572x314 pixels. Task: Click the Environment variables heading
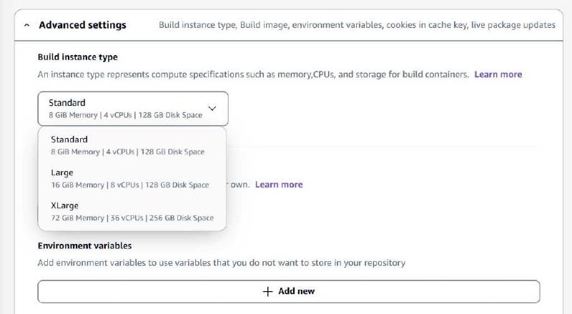[84, 245]
